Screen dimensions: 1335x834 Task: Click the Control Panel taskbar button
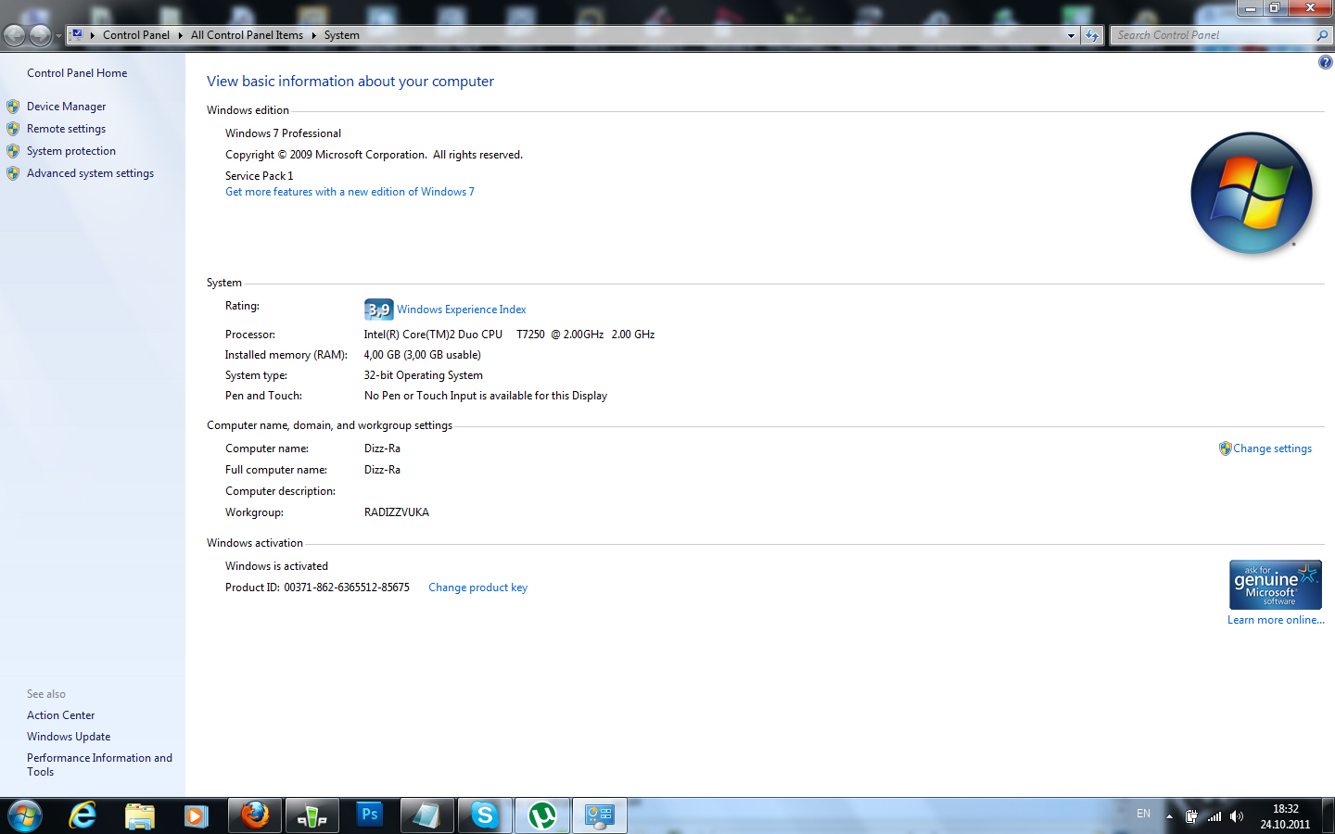point(600,815)
